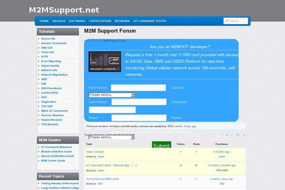The width and height of the screenshot is (285, 190).
Task: Open the Batch AT Commands tutorial
Action: [x=55, y=111]
